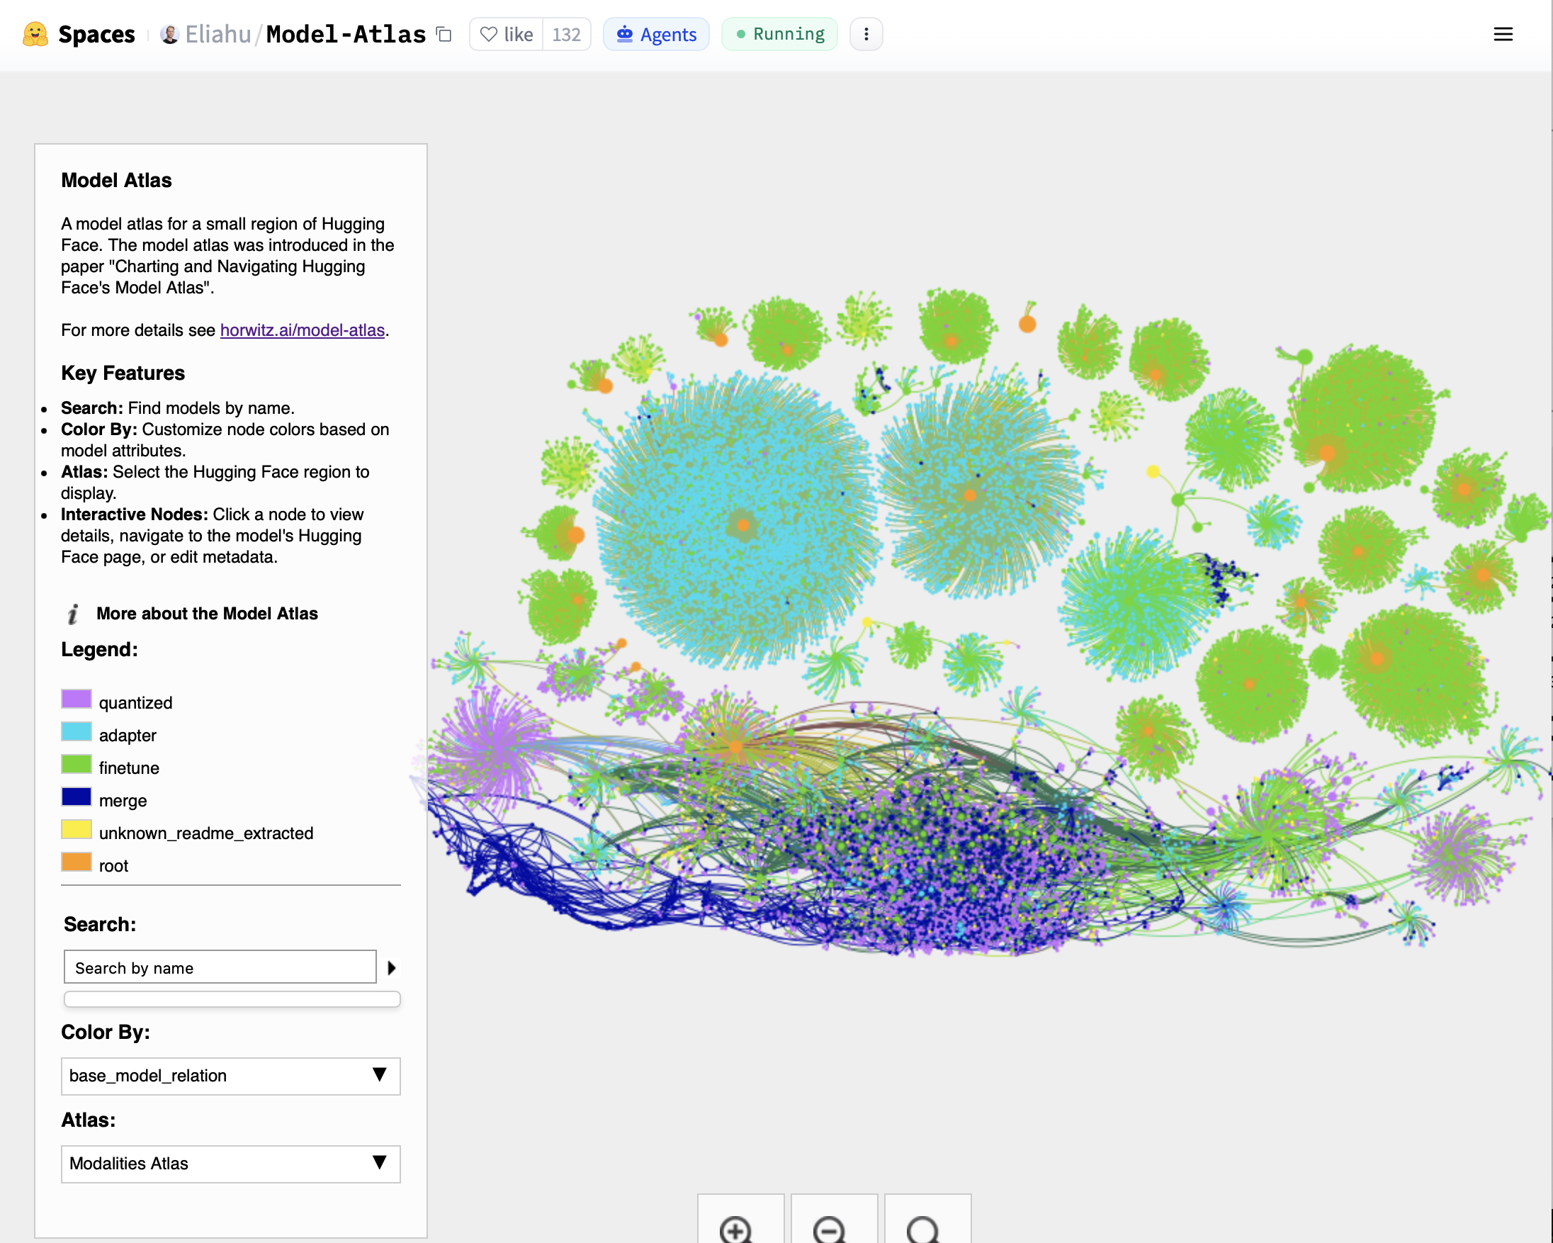Click the Model Atlas panel heading
This screenshot has height=1243, width=1553.
[116, 180]
